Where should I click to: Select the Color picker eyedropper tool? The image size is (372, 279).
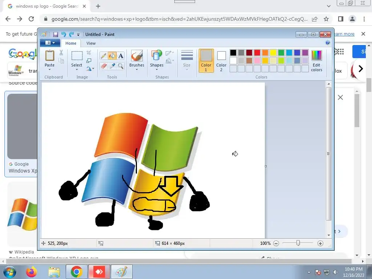tap(112, 66)
